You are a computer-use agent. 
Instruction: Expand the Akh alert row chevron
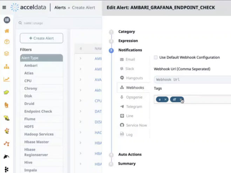pos(80,90)
